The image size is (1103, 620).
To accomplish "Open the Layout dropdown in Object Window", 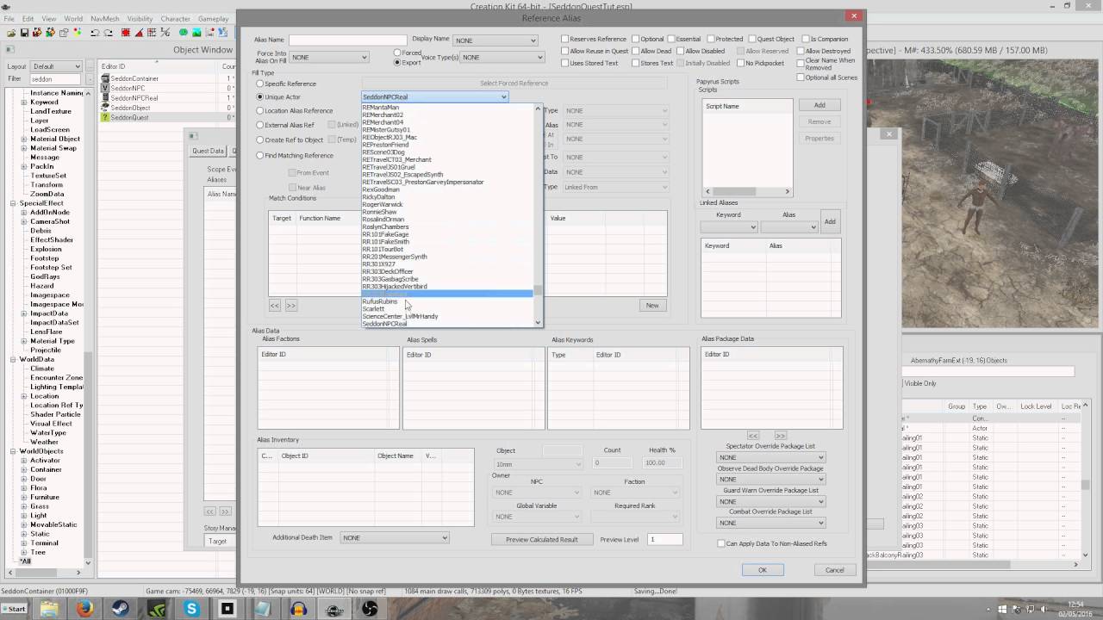I will pos(56,66).
